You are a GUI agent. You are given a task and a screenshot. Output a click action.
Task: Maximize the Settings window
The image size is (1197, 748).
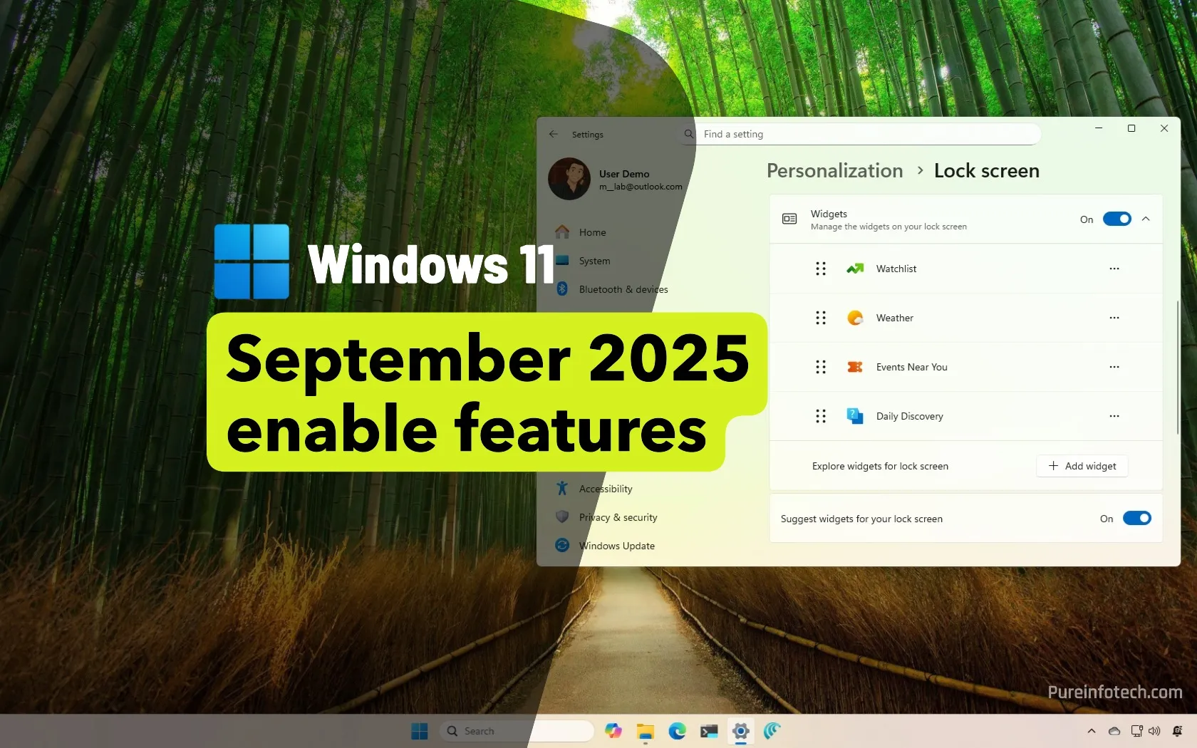[x=1131, y=128]
